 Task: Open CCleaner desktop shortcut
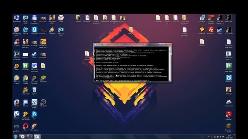(x=17, y=42)
